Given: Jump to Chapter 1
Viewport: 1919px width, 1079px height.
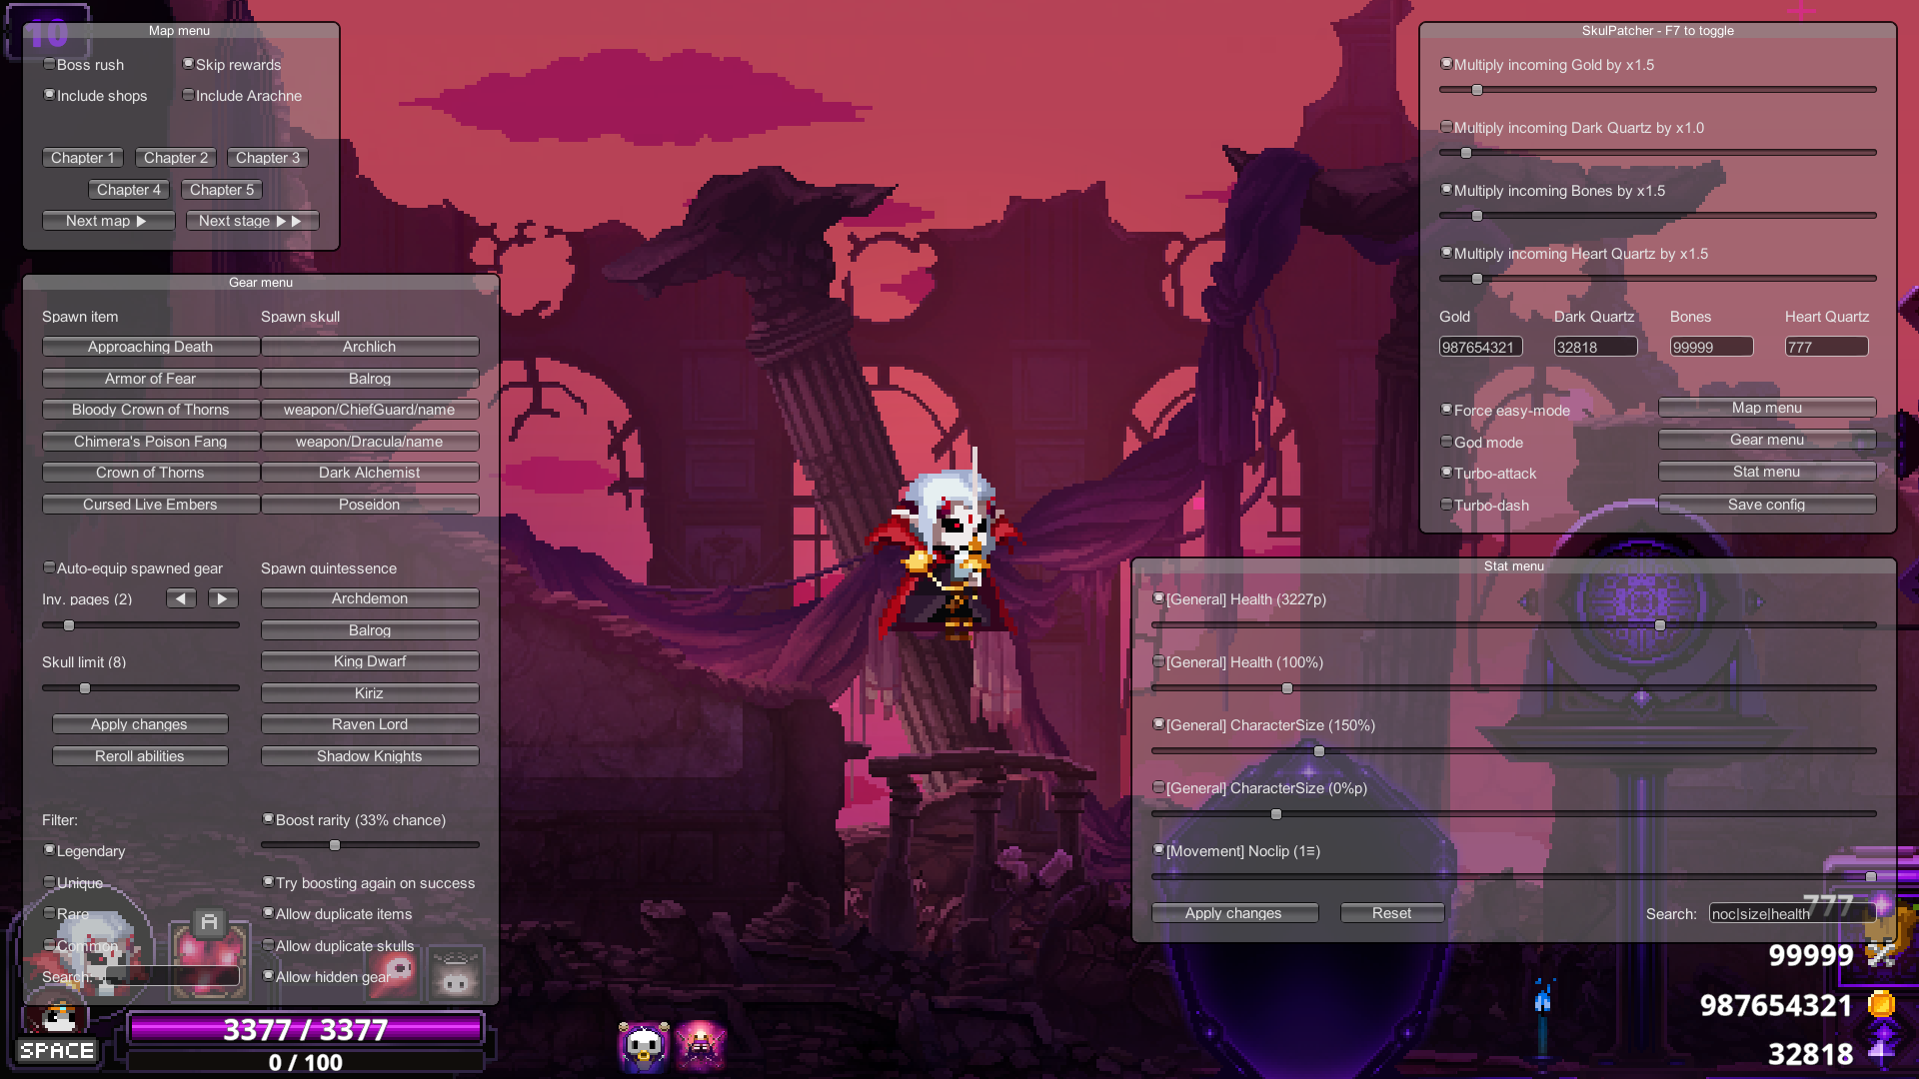Looking at the screenshot, I should click(x=83, y=158).
